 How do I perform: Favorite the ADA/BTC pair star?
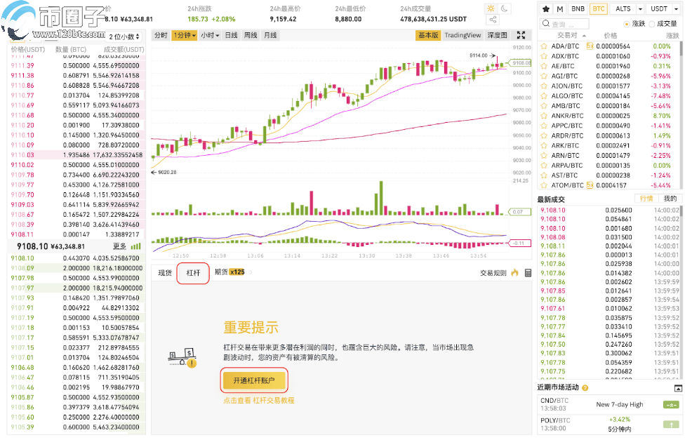pos(544,46)
